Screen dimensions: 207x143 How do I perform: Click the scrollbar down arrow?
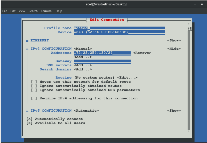[x=189, y=131]
